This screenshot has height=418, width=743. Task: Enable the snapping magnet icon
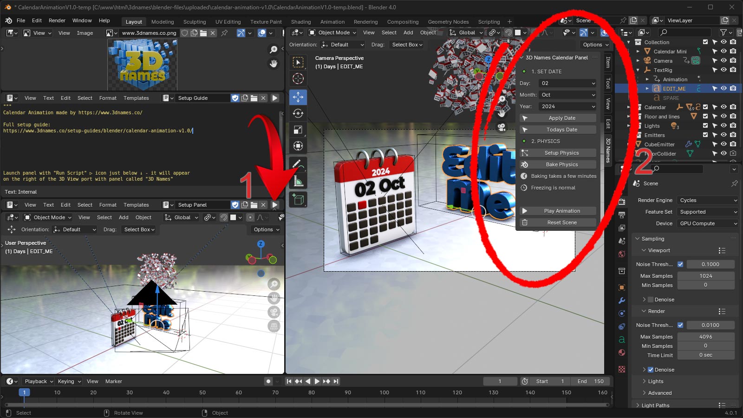508,33
